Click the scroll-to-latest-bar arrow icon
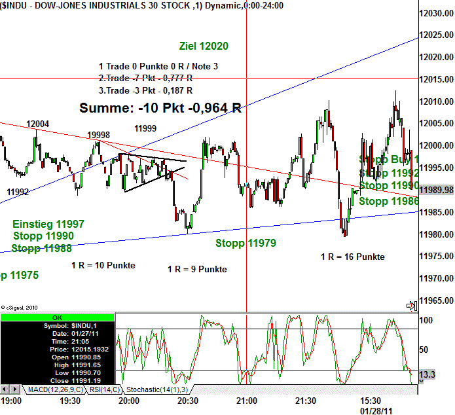The height and width of the screenshot is (415, 455). pyautogui.click(x=412, y=305)
